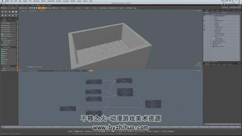The height and width of the screenshot is (136, 242).
Task: Click the Wind force icon
Action: pos(2,68)
